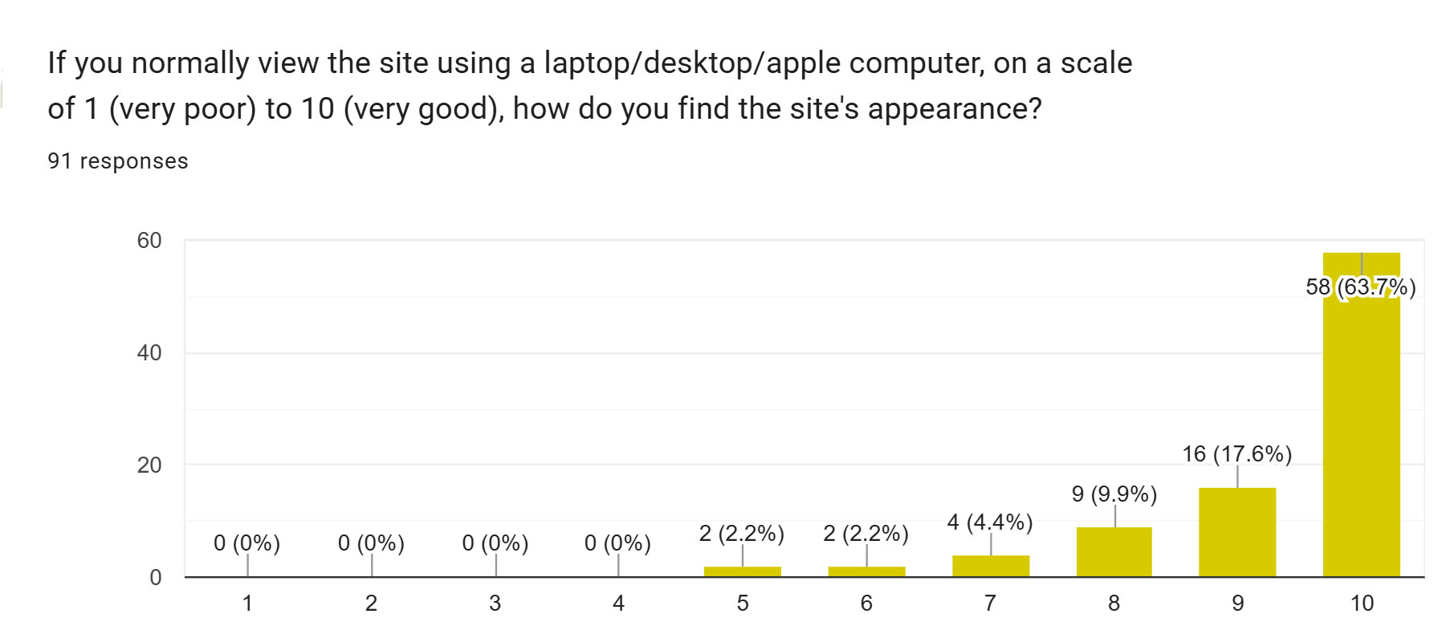This screenshot has width=1446, height=626.
Task: Click the "91 responses" count text
Action: click(117, 161)
